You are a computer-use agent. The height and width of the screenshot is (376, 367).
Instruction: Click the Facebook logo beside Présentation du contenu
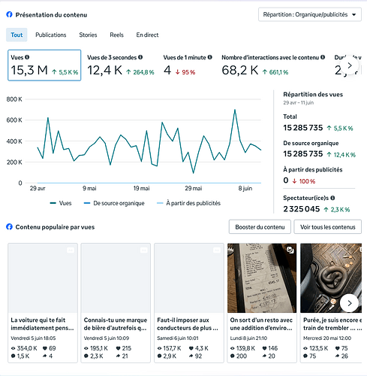point(9,14)
